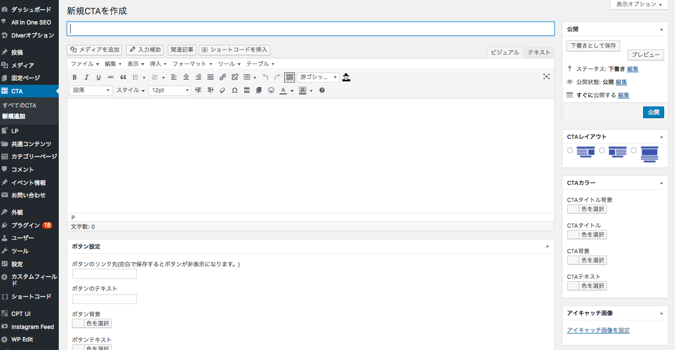The width and height of the screenshot is (675, 350).
Task: Align text to the left
Action: (x=174, y=77)
